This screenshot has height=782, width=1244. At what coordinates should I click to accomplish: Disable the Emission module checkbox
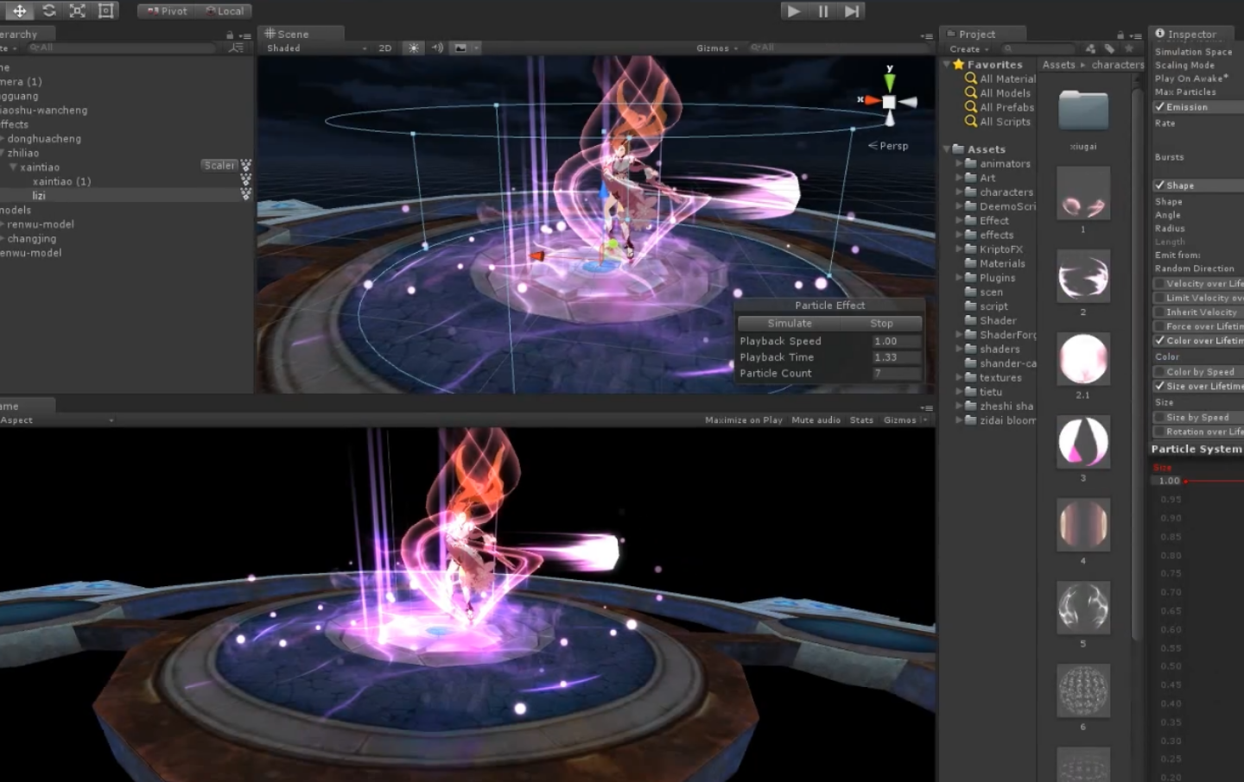click(x=1160, y=107)
